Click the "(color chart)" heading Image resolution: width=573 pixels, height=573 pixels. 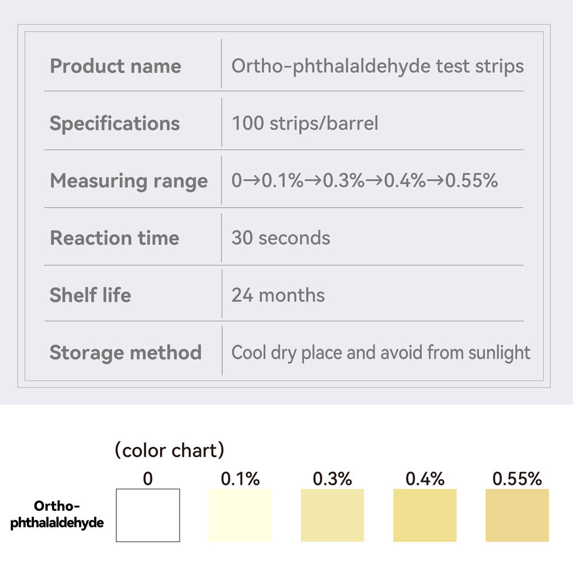click(x=170, y=451)
